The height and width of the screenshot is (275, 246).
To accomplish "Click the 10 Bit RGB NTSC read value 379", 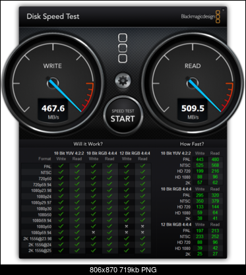I will pyautogui.click(x=215, y=201).
